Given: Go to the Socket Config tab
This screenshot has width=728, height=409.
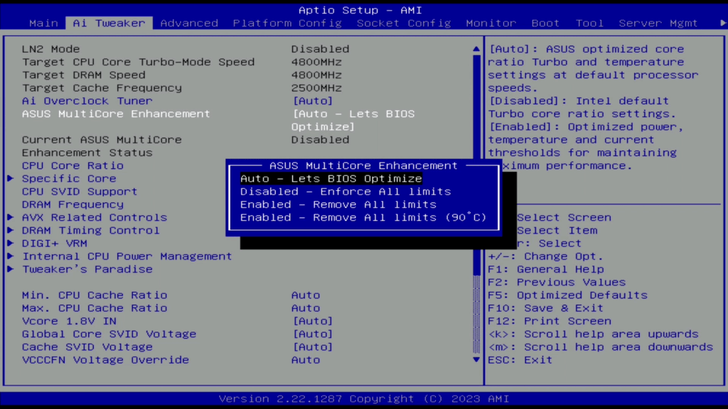Looking at the screenshot, I should 404,23.
